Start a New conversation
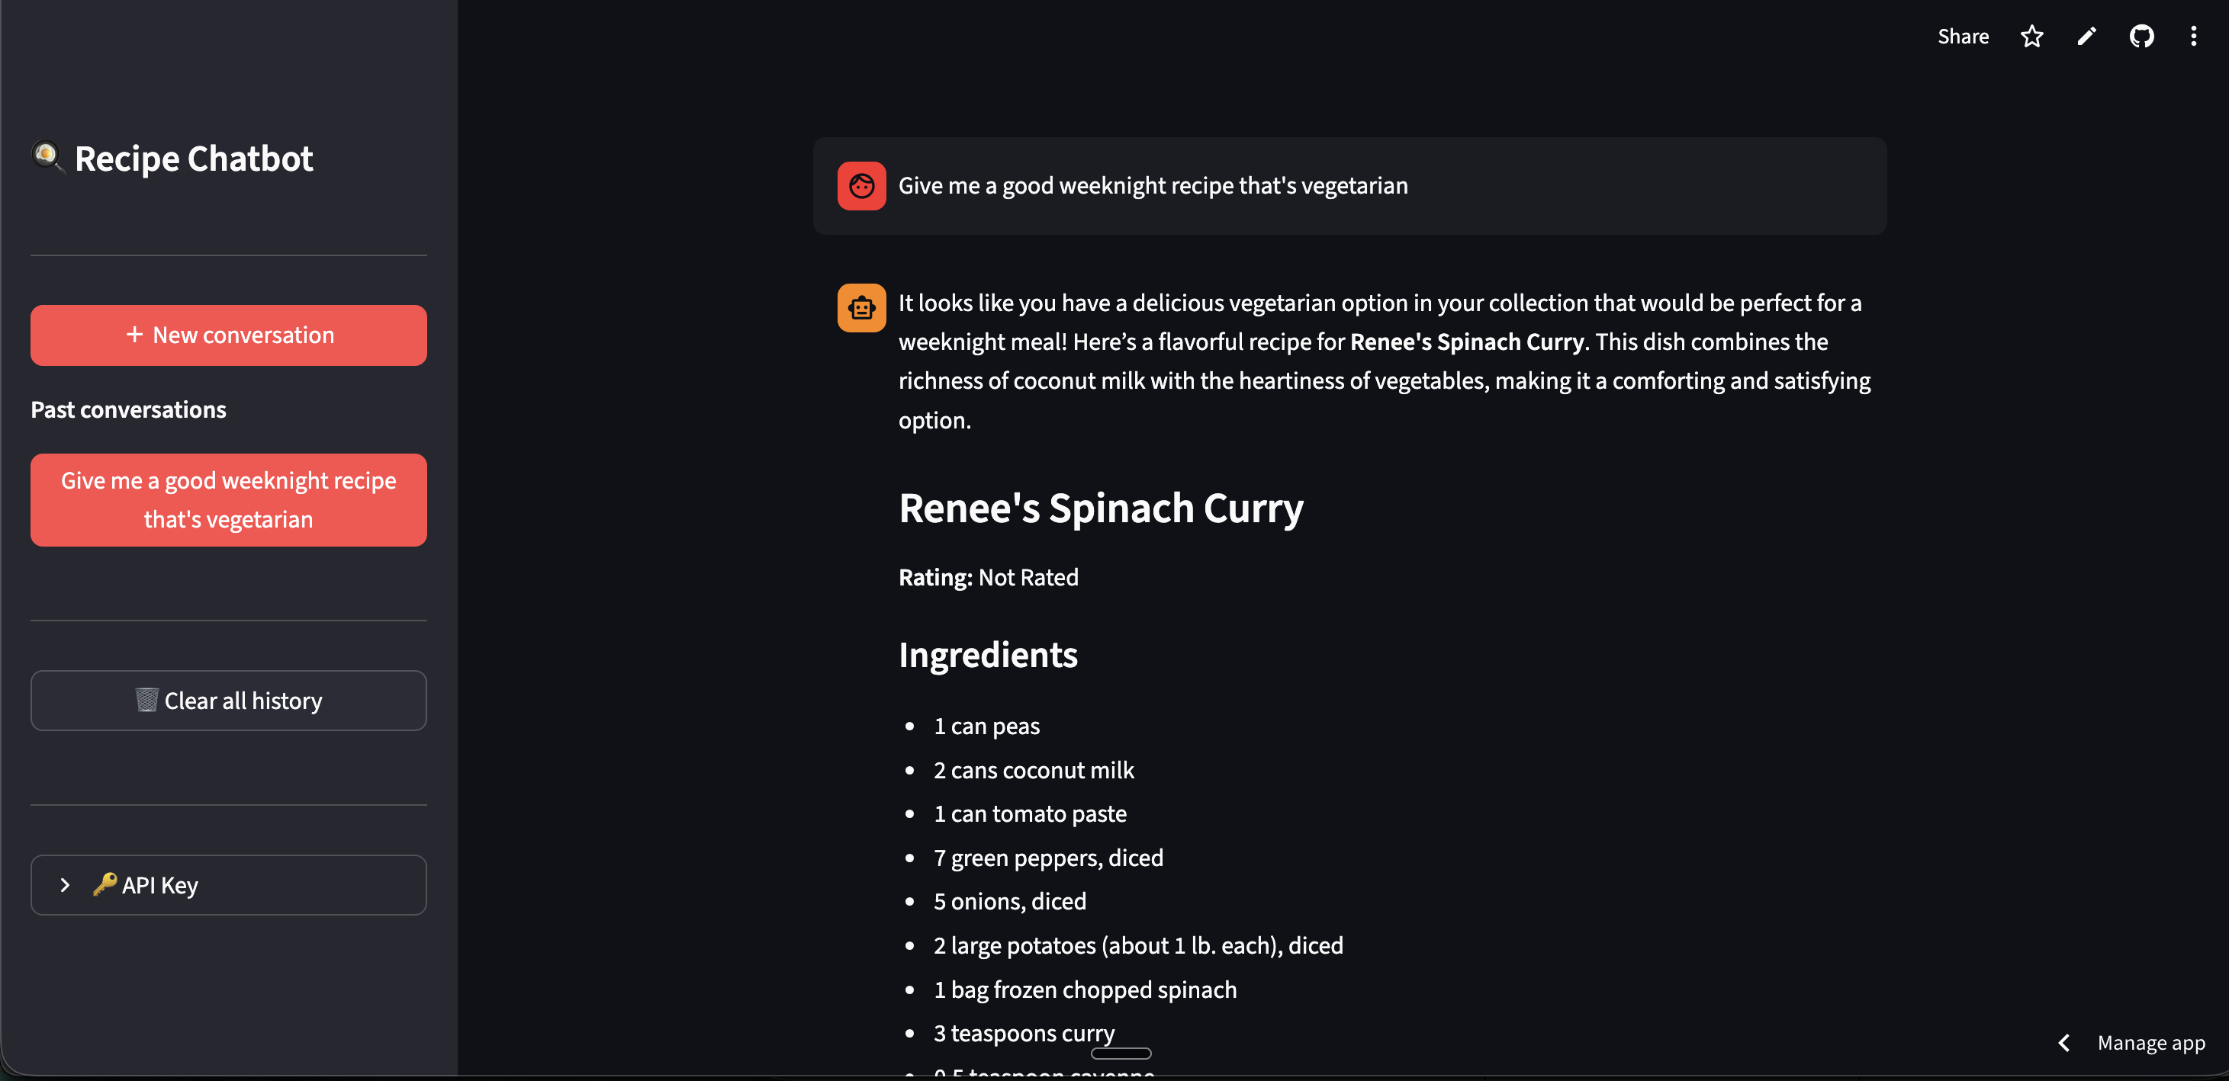The height and width of the screenshot is (1081, 2229). click(x=228, y=335)
